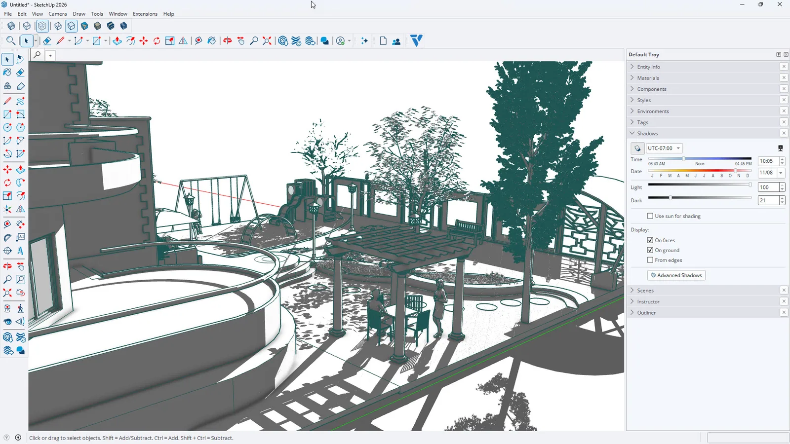The width and height of the screenshot is (790, 444).
Task: Uncheck On faces display option
Action: [x=650, y=240]
